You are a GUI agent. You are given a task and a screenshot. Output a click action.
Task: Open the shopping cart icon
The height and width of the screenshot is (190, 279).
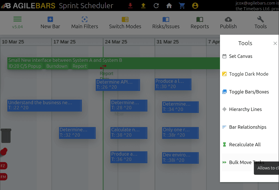[182, 6]
